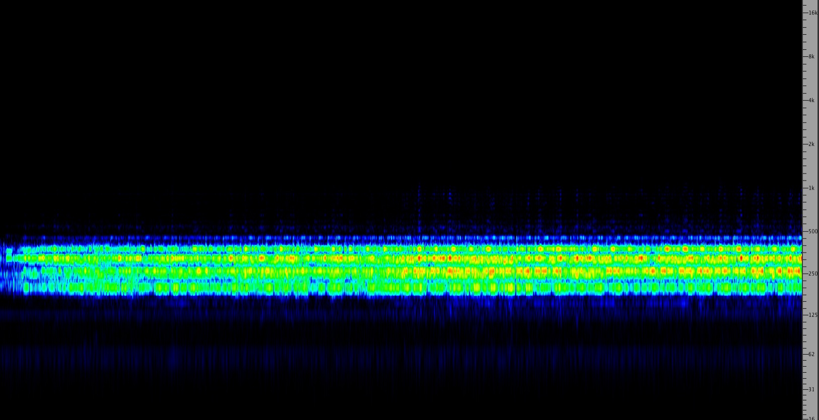Click the 1k label on frequency ruler
Screen dimensions: 819x420
click(811, 188)
